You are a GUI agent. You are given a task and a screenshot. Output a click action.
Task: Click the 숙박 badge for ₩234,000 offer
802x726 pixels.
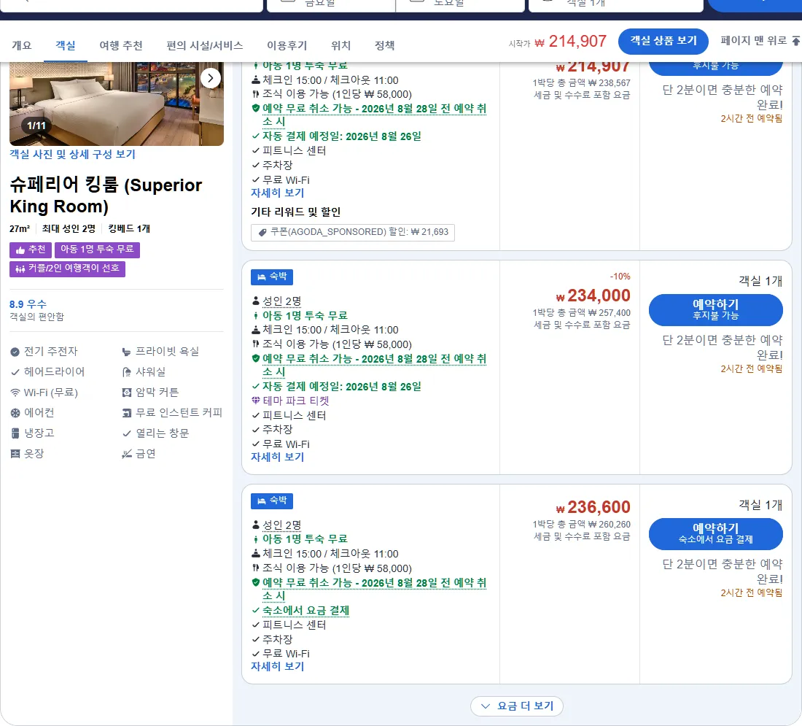pos(272,277)
